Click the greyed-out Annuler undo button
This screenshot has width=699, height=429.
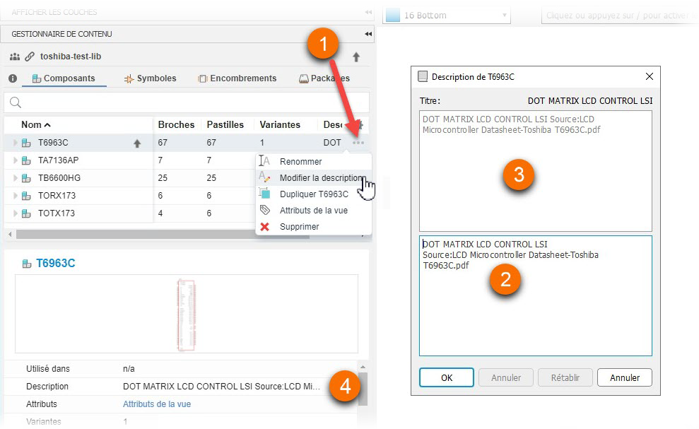(x=506, y=377)
